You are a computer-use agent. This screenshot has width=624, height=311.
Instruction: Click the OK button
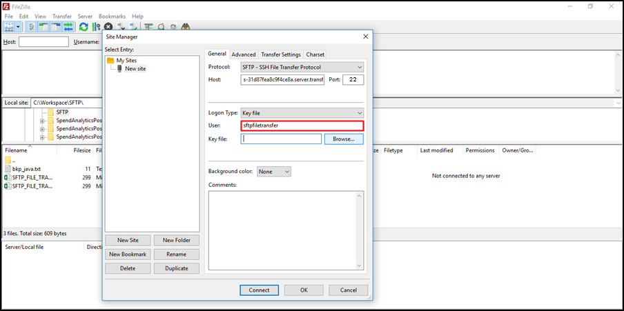pos(304,290)
